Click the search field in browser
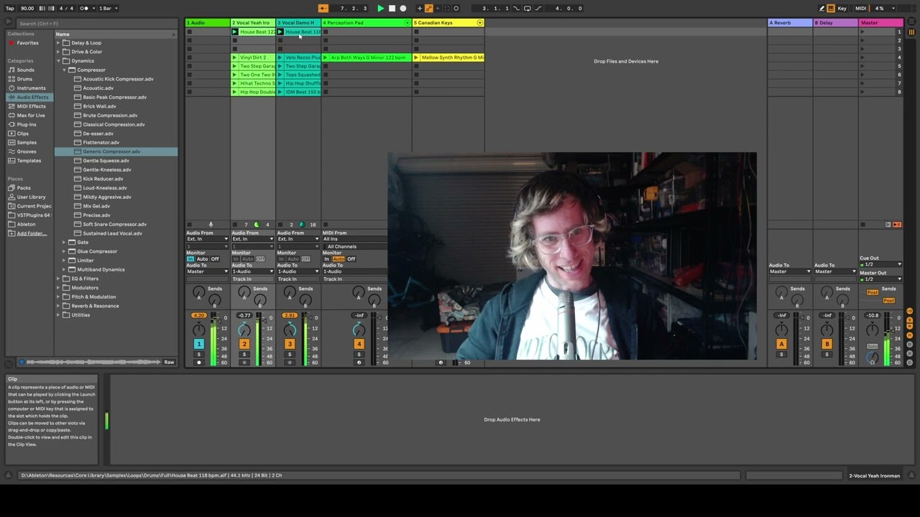The width and height of the screenshot is (920, 517). click(97, 24)
